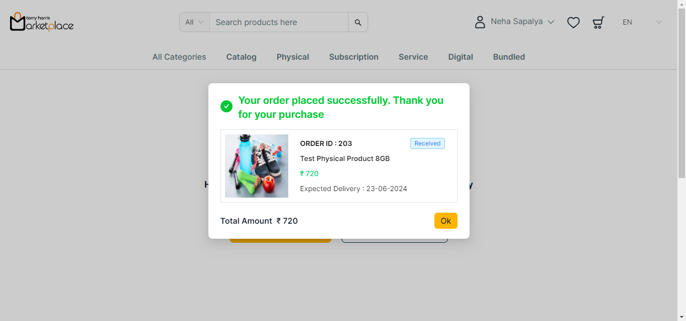This screenshot has width=686, height=321.
Task: Browse the Digital category
Action: tap(461, 57)
